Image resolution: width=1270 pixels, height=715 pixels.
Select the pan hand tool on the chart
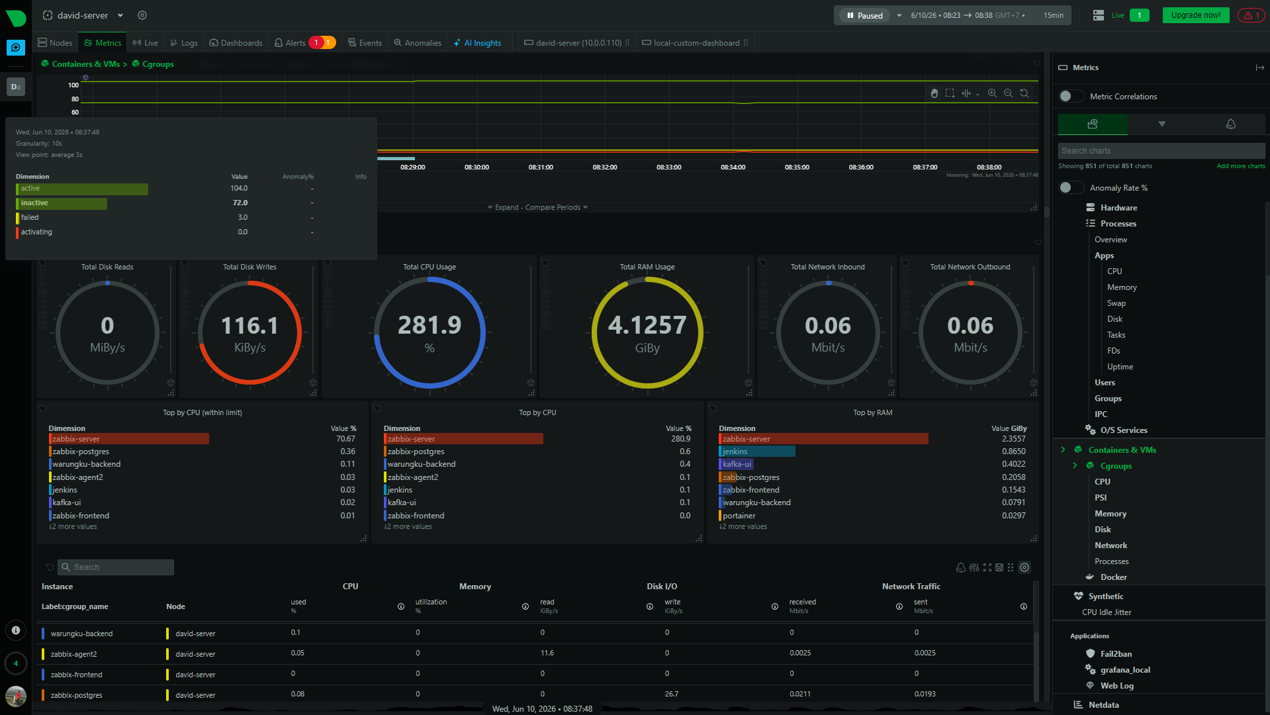point(934,93)
